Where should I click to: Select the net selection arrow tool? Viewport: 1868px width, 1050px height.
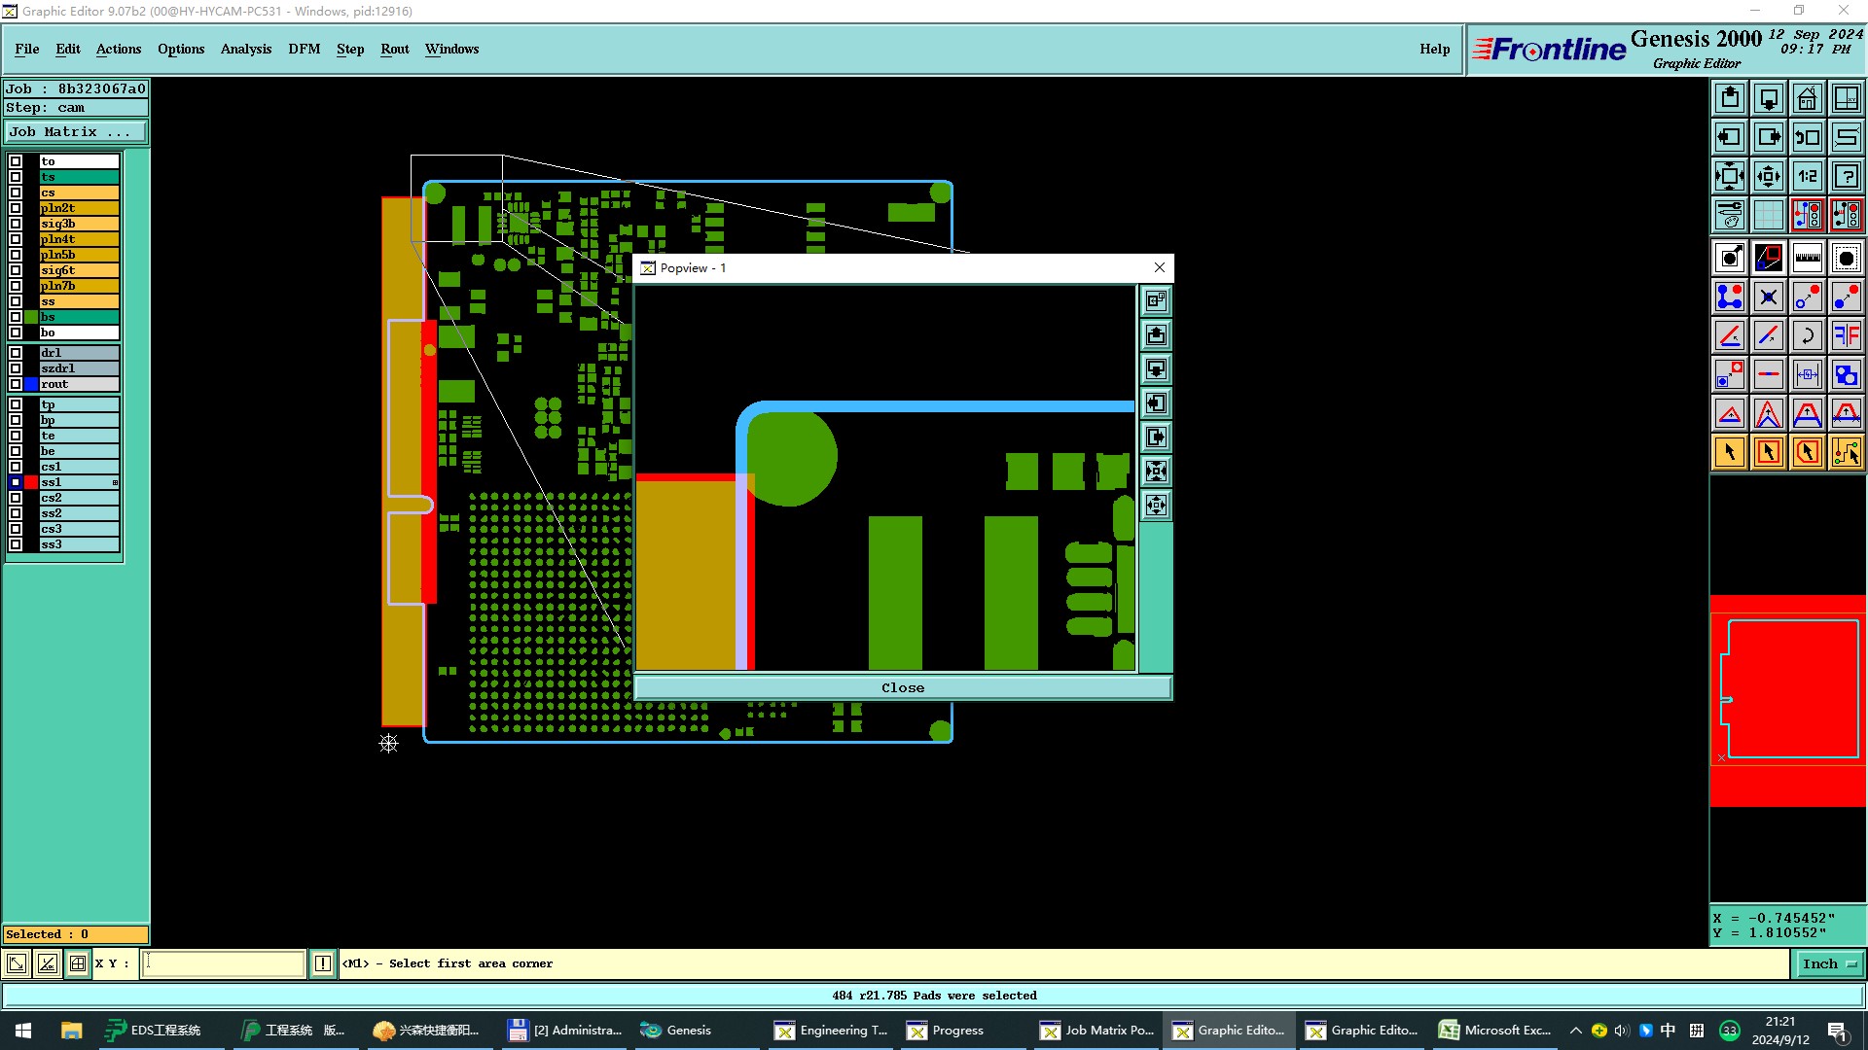pyautogui.click(x=1846, y=452)
